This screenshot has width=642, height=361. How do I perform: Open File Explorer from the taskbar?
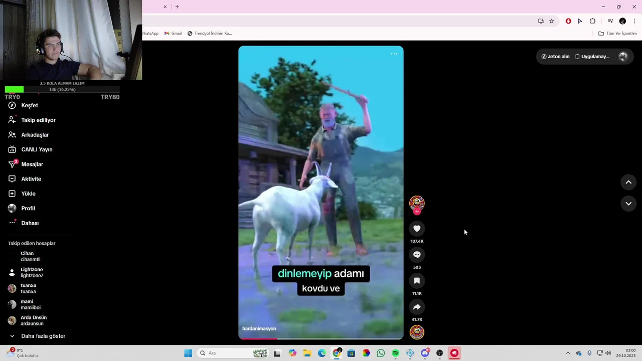(307, 353)
